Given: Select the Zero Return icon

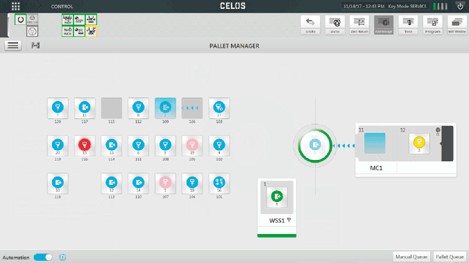Looking at the screenshot, I should [x=359, y=25].
